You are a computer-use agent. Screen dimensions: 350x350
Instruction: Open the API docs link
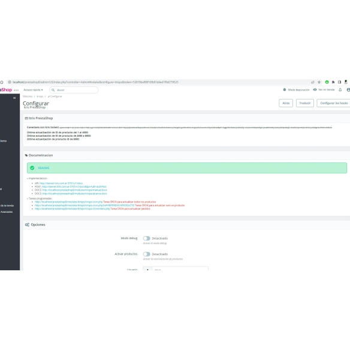pos(61,183)
